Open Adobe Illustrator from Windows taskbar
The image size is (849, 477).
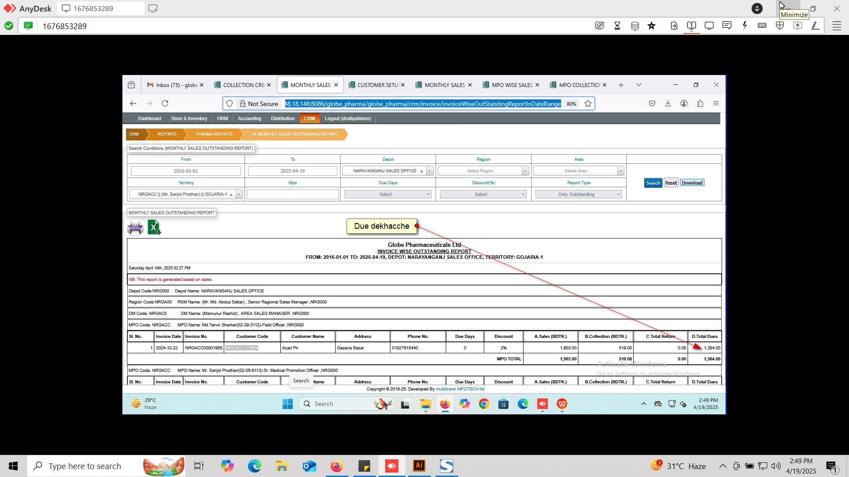coord(419,466)
